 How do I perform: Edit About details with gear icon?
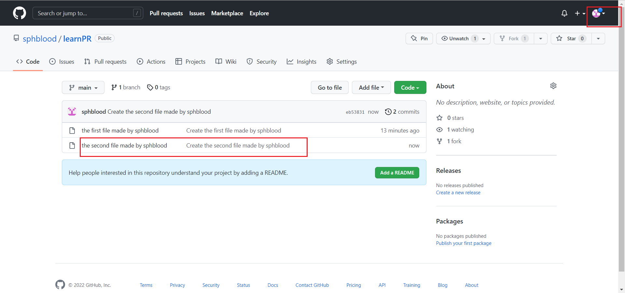click(x=553, y=86)
